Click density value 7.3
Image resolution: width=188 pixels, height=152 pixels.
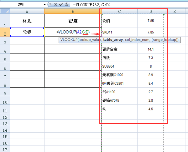click(x=151, y=58)
